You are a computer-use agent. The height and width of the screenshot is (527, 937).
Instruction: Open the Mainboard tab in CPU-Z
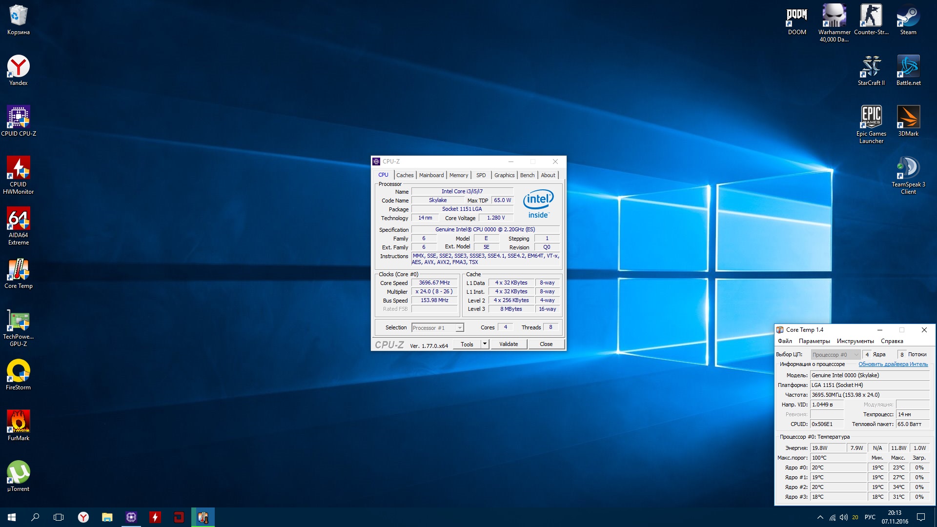pyautogui.click(x=431, y=175)
